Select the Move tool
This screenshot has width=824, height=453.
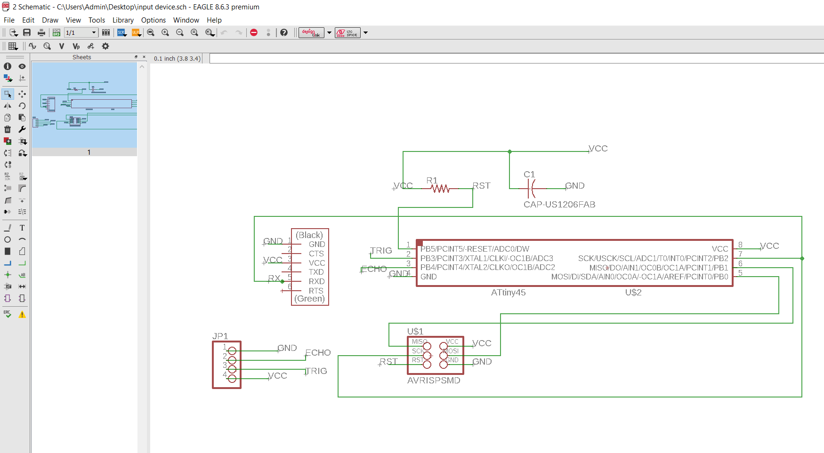[x=22, y=94]
